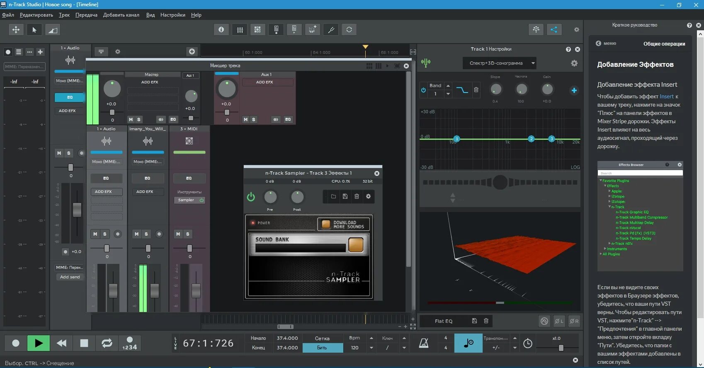Delete EQ Band with trash icon

pos(476,90)
